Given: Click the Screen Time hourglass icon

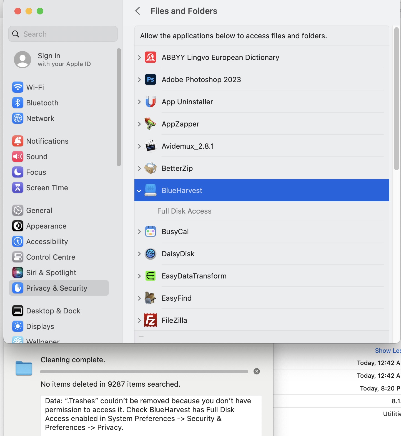Looking at the screenshot, I should pos(18,188).
